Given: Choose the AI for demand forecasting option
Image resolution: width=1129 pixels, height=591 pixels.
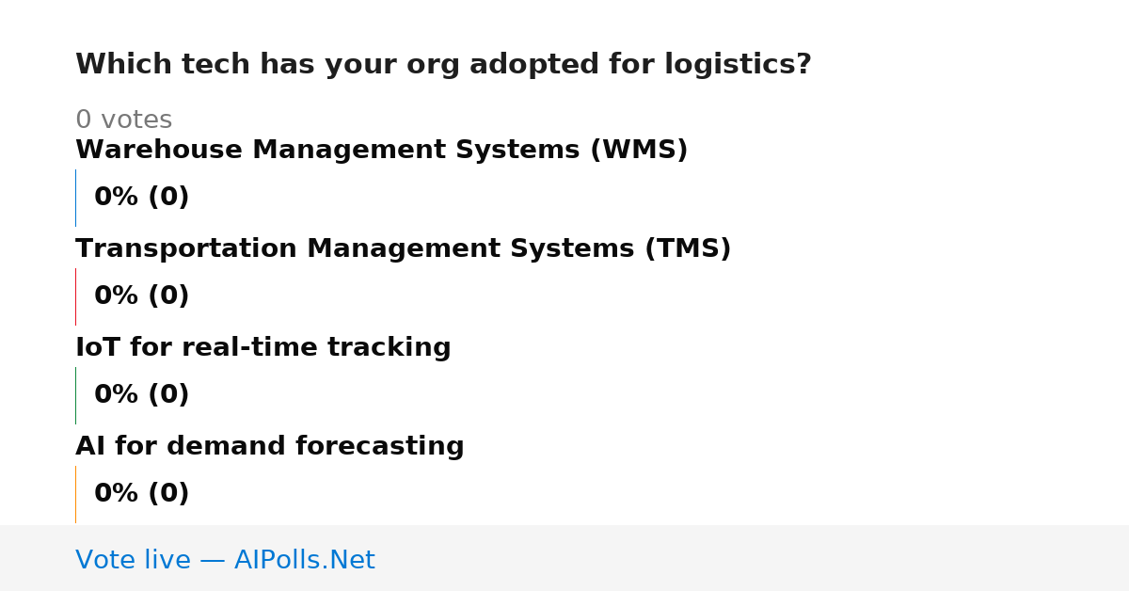Looking at the screenshot, I should [270, 447].
